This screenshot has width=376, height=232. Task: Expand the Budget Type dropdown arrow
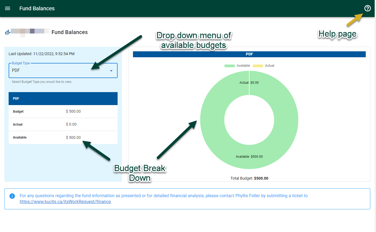point(111,71)
